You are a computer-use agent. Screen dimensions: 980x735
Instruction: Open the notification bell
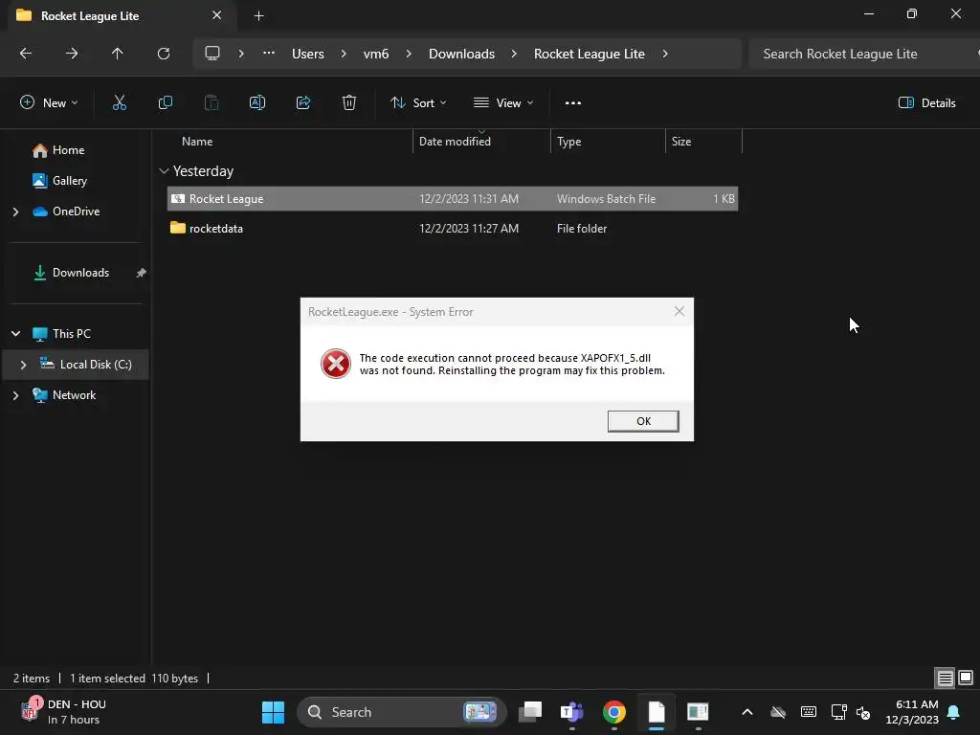coord(954,712)
